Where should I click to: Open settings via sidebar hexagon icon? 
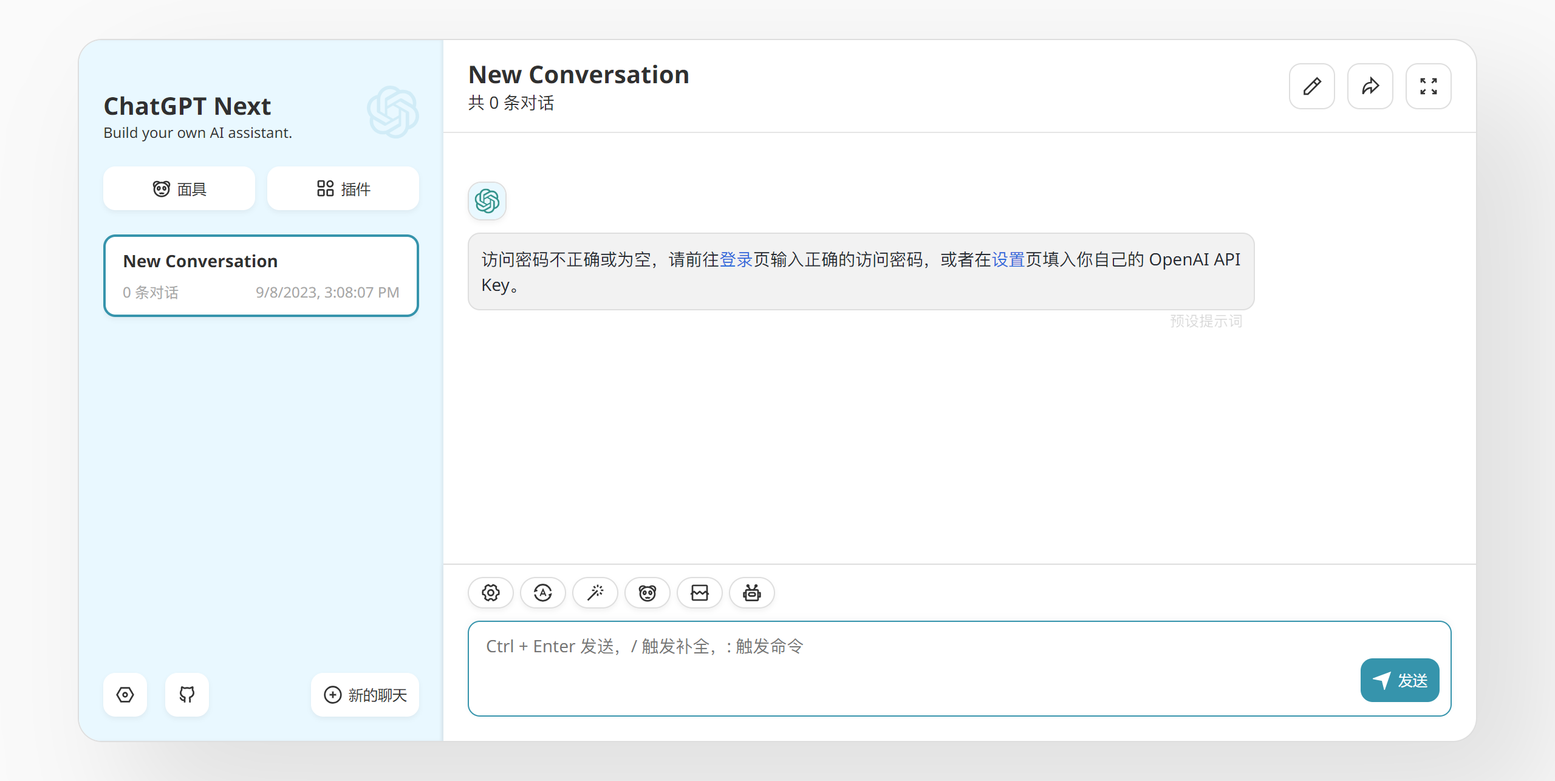click(125, 695)
